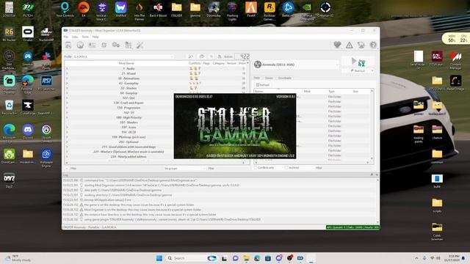Screen dimensions: 470x264
Task: Switch to the Data tab
Action: point(257,78)
